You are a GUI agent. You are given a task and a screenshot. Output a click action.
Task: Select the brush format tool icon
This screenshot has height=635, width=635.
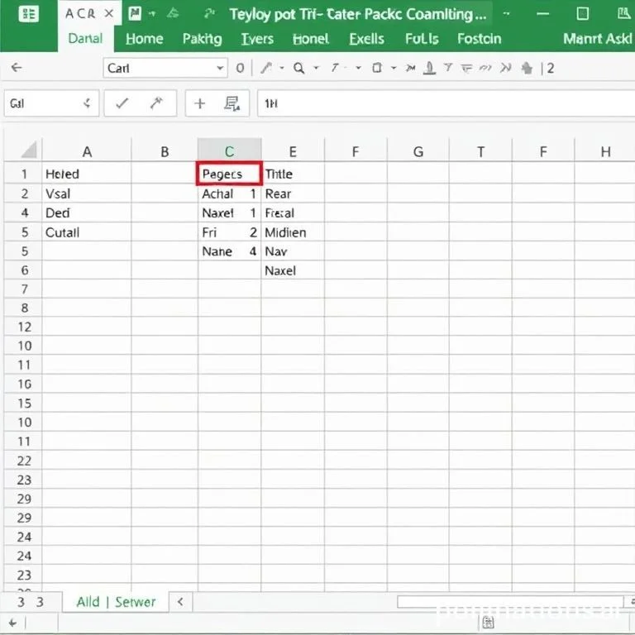(266, 68)
